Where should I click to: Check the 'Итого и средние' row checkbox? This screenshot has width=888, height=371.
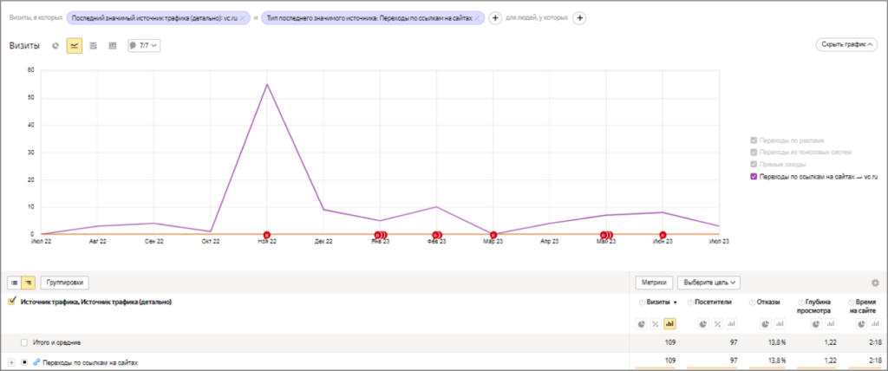(x=25, y=342)
